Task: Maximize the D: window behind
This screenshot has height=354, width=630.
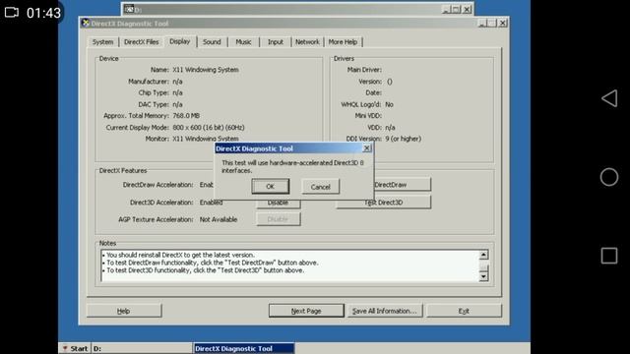Action: click(x=456, y=9)
